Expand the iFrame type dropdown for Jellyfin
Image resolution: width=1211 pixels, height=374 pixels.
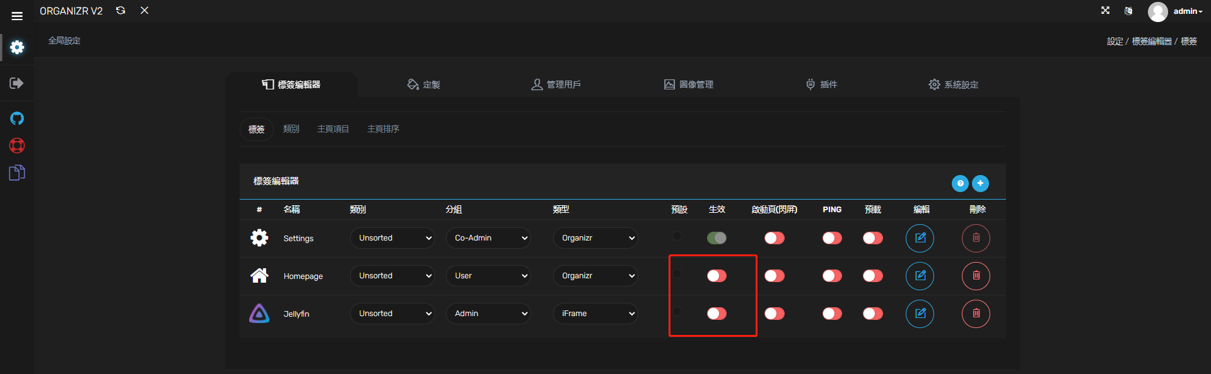[595, 314]
